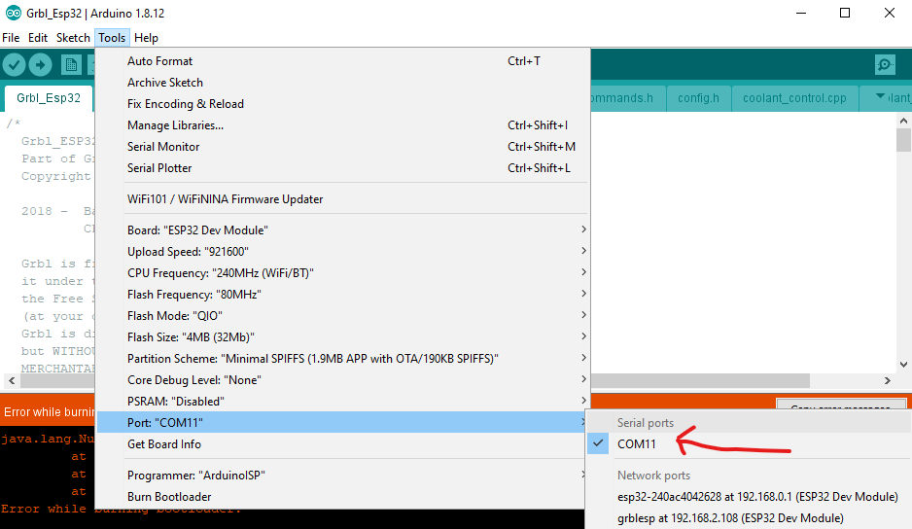Screen dimensions: 912x529
Task: Click 'Error while burning' status message
Action: pos(49,412)
